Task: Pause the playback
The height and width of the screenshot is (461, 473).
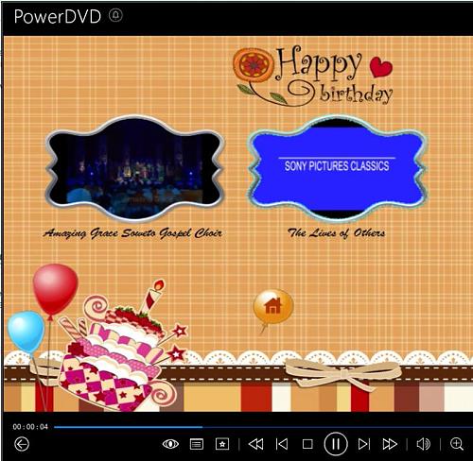Action: click(x=336, y=444)
